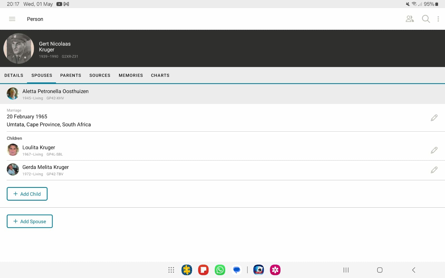This screenshot has height=278, width=445.
Task: Open the app drawer grid icon
Action: click(x=171, y=270)
